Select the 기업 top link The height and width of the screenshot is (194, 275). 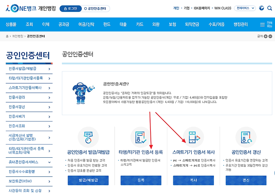click(x=187, y=8)
